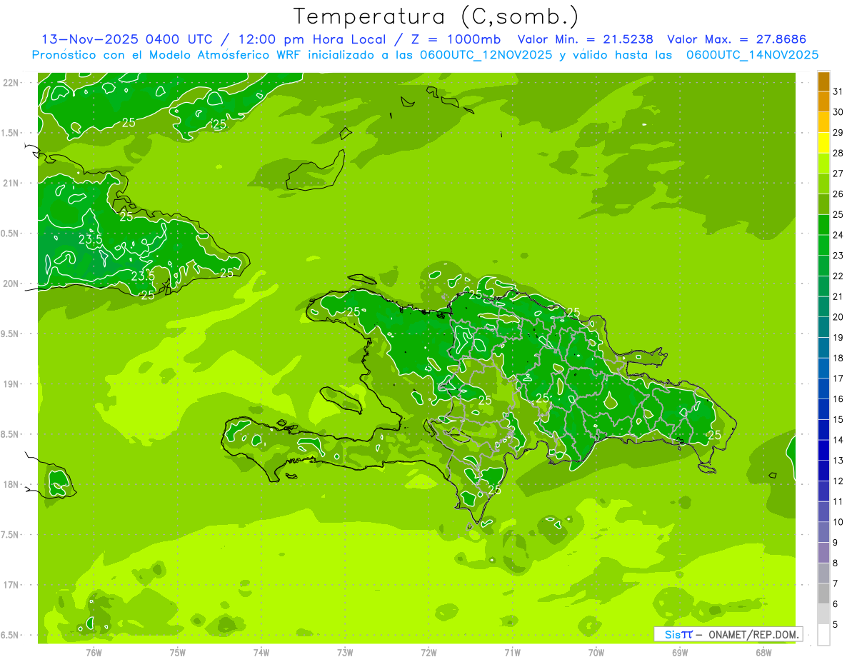
Task: Click the '69W' longitude label
Action: (x=679, y=652)
